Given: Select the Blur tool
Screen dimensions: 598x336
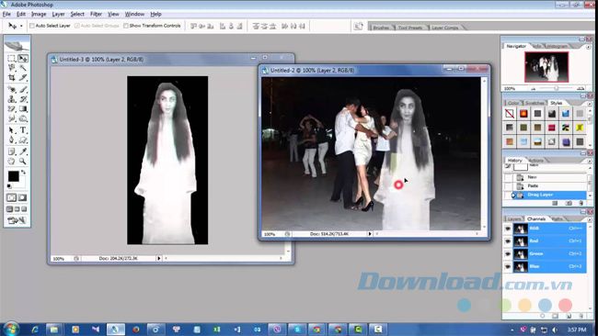Looking at the screenshot, I should pyautogui.click(x=11, y=119).
